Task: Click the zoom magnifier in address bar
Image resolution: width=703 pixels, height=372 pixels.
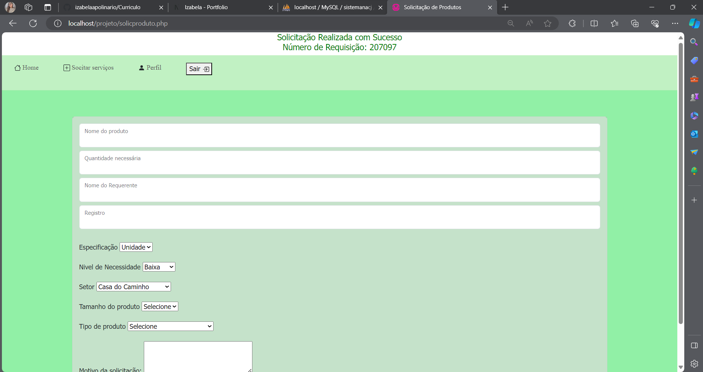Action: (x=510, y=23)
